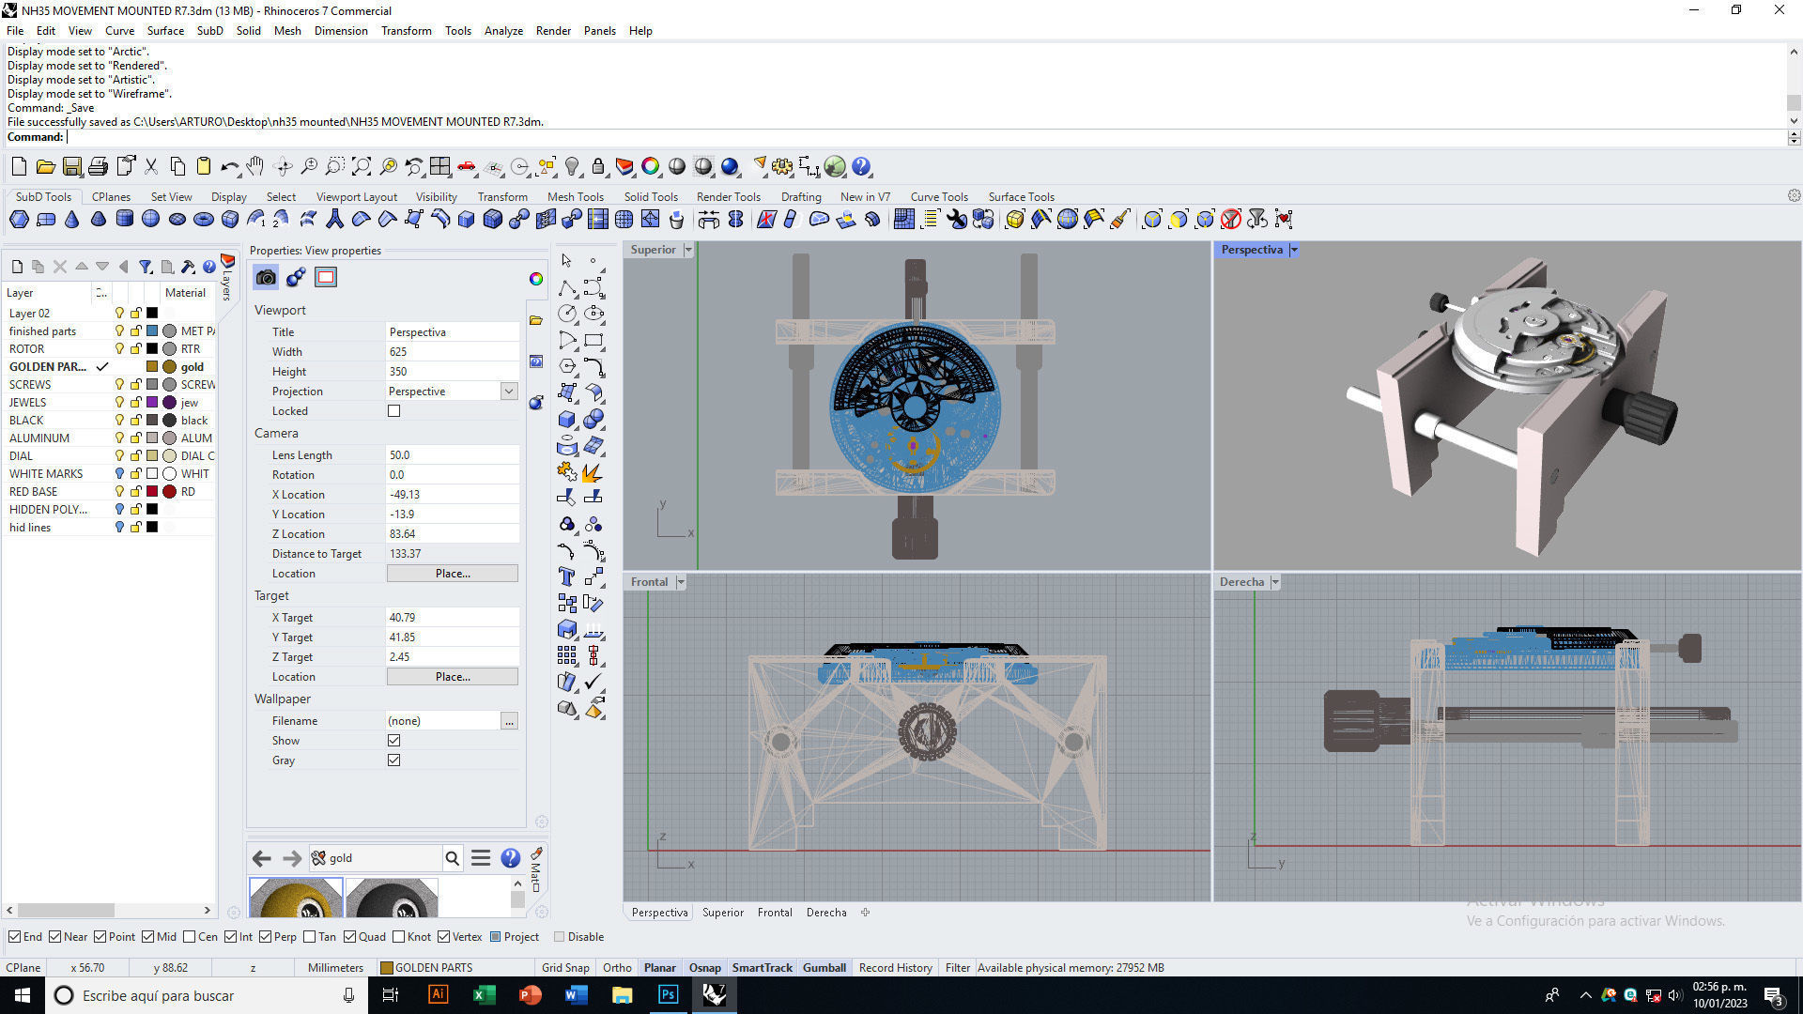Open Windows system tray hidden icons chevron

coord(1585,995)
